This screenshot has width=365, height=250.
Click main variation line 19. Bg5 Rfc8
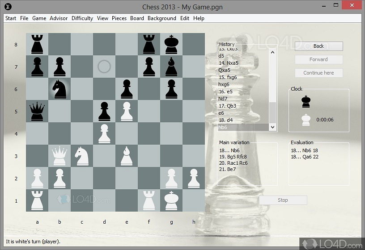[233, 157]
